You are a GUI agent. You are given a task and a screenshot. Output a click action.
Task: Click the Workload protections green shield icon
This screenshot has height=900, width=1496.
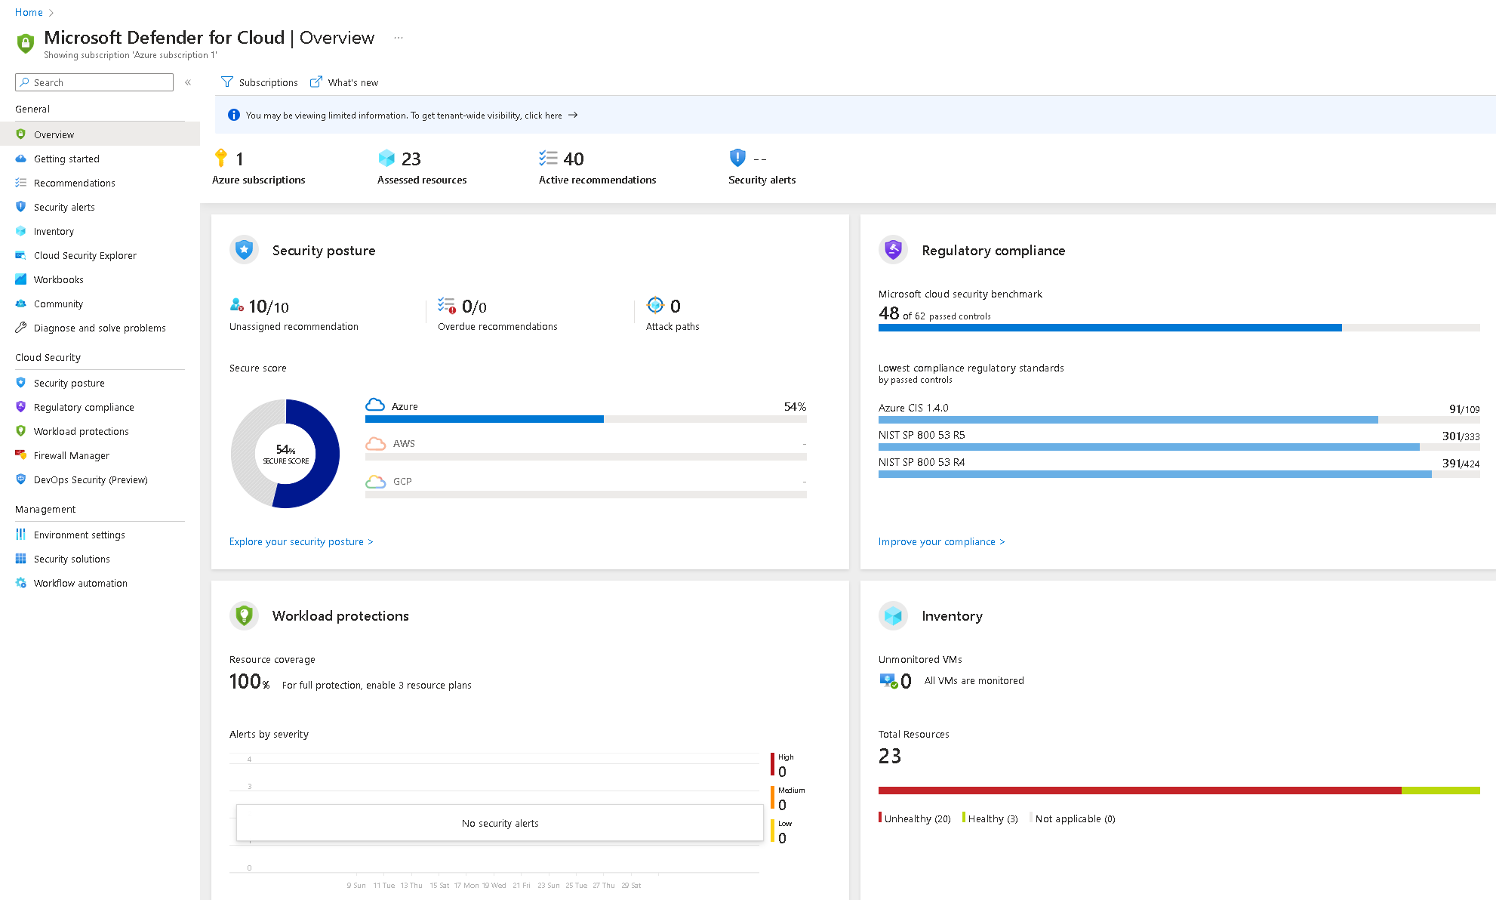click(x=244, y=615)
